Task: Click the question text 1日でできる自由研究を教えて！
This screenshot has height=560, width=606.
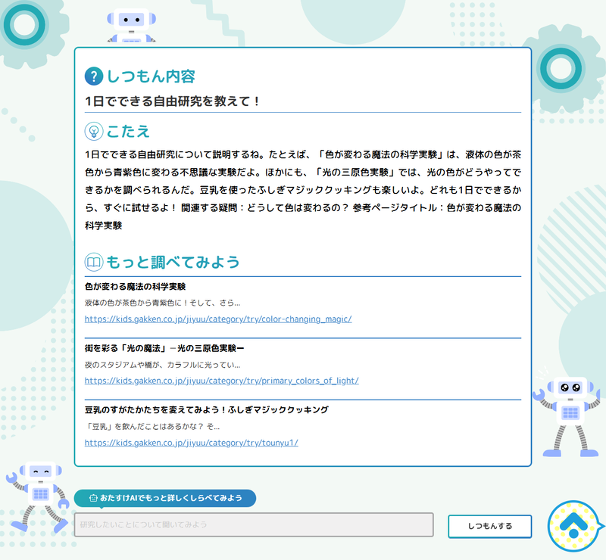Action: (x=173, y=101)
